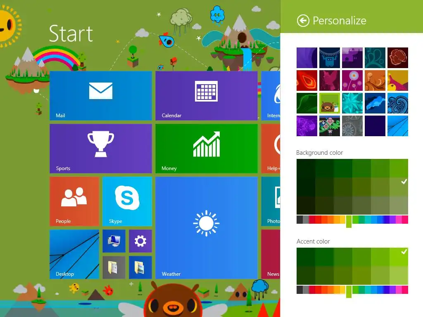The image size is (423, 317).
Task: Open the Money tile
Action: point(207,149)
